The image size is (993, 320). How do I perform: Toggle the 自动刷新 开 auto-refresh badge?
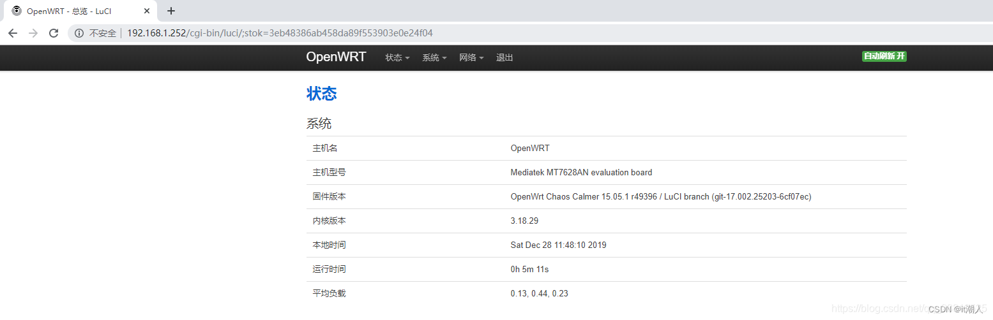point(884,56)
